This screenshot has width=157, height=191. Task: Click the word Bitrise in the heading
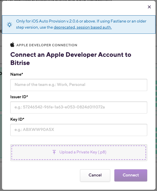[20, 62]
